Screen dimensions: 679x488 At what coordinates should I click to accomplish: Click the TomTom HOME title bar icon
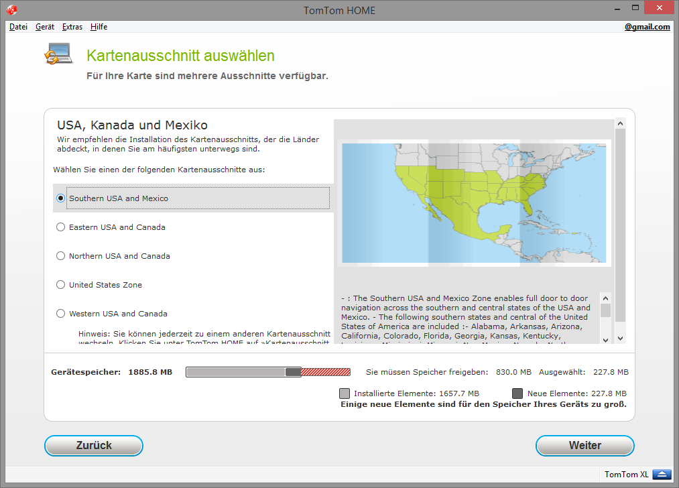click(12, 10)
